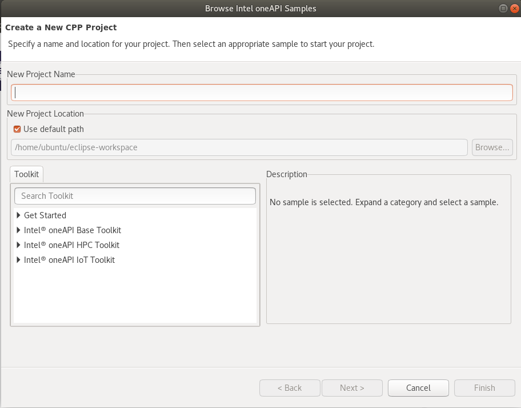Viewport: 521px width, 408px height.
Task: Maximize the Browse Intel oneAPI Samples window
Action: (x=503, y=9)
